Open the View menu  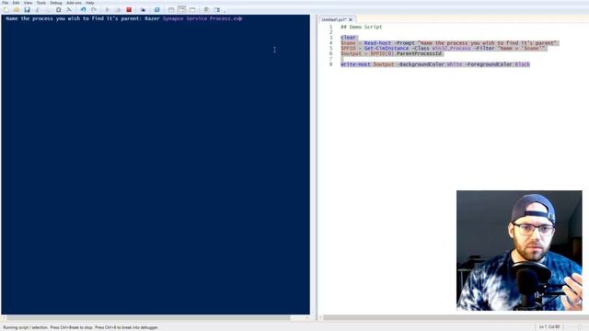(x=28, y=3)
